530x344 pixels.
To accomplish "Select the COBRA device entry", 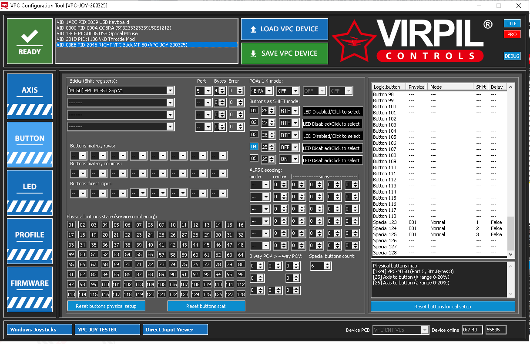I will pyautogui.click(x=147, y=28).
